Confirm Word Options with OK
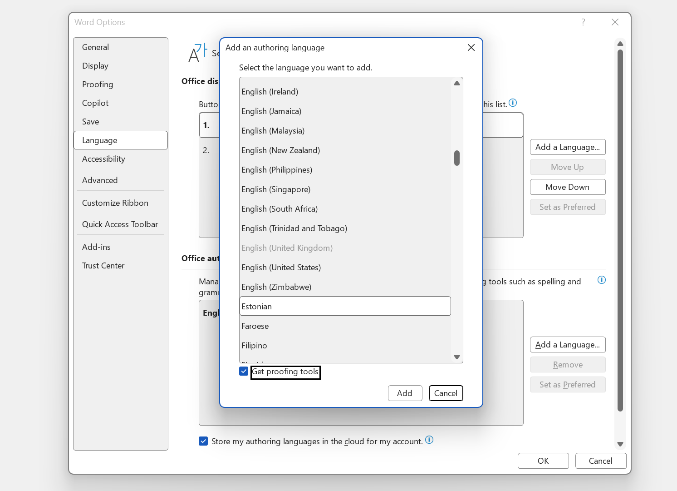Image resolution: width=677 pixels, height=491 pixels. 543,461
